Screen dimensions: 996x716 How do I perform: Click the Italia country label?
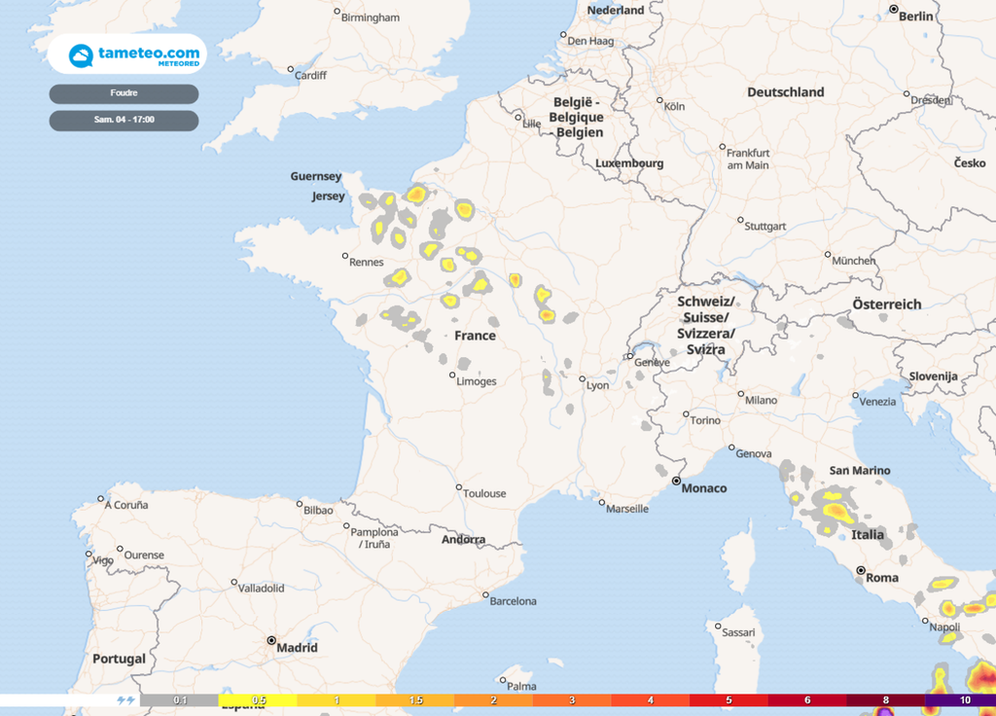[868, 535]
